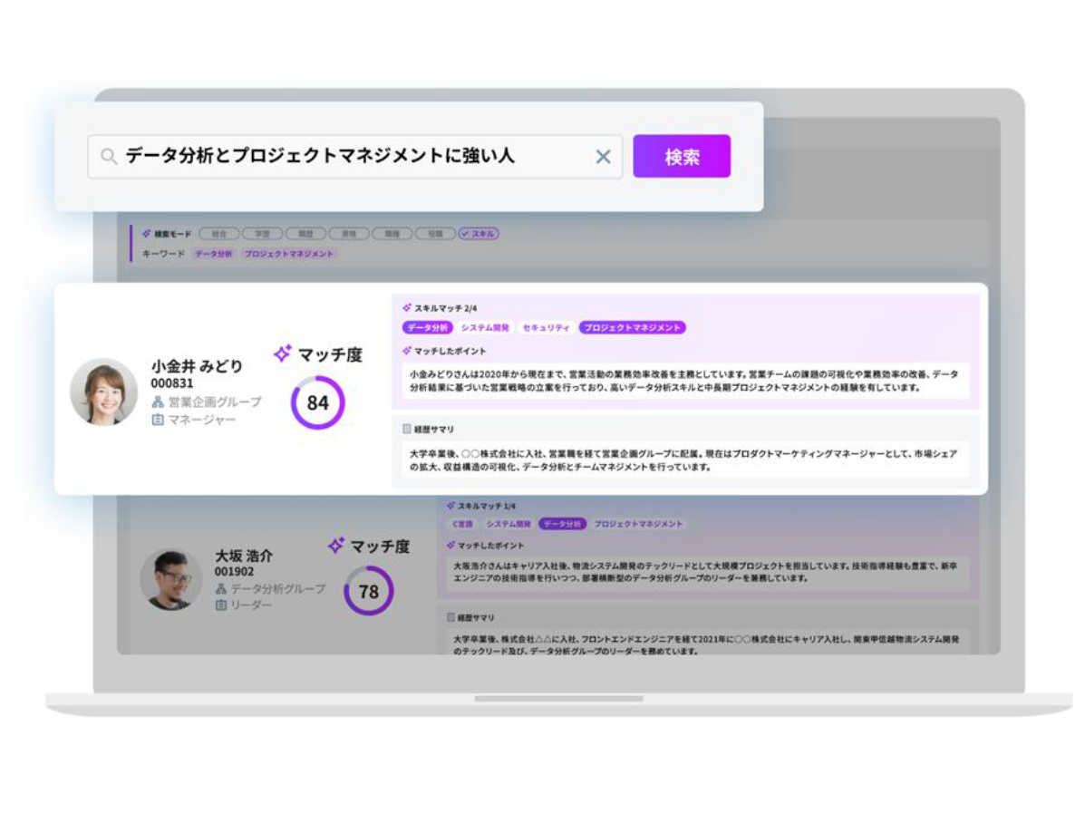Click employee number 001902
1085x813 pixels.
[x=234, y=572]
